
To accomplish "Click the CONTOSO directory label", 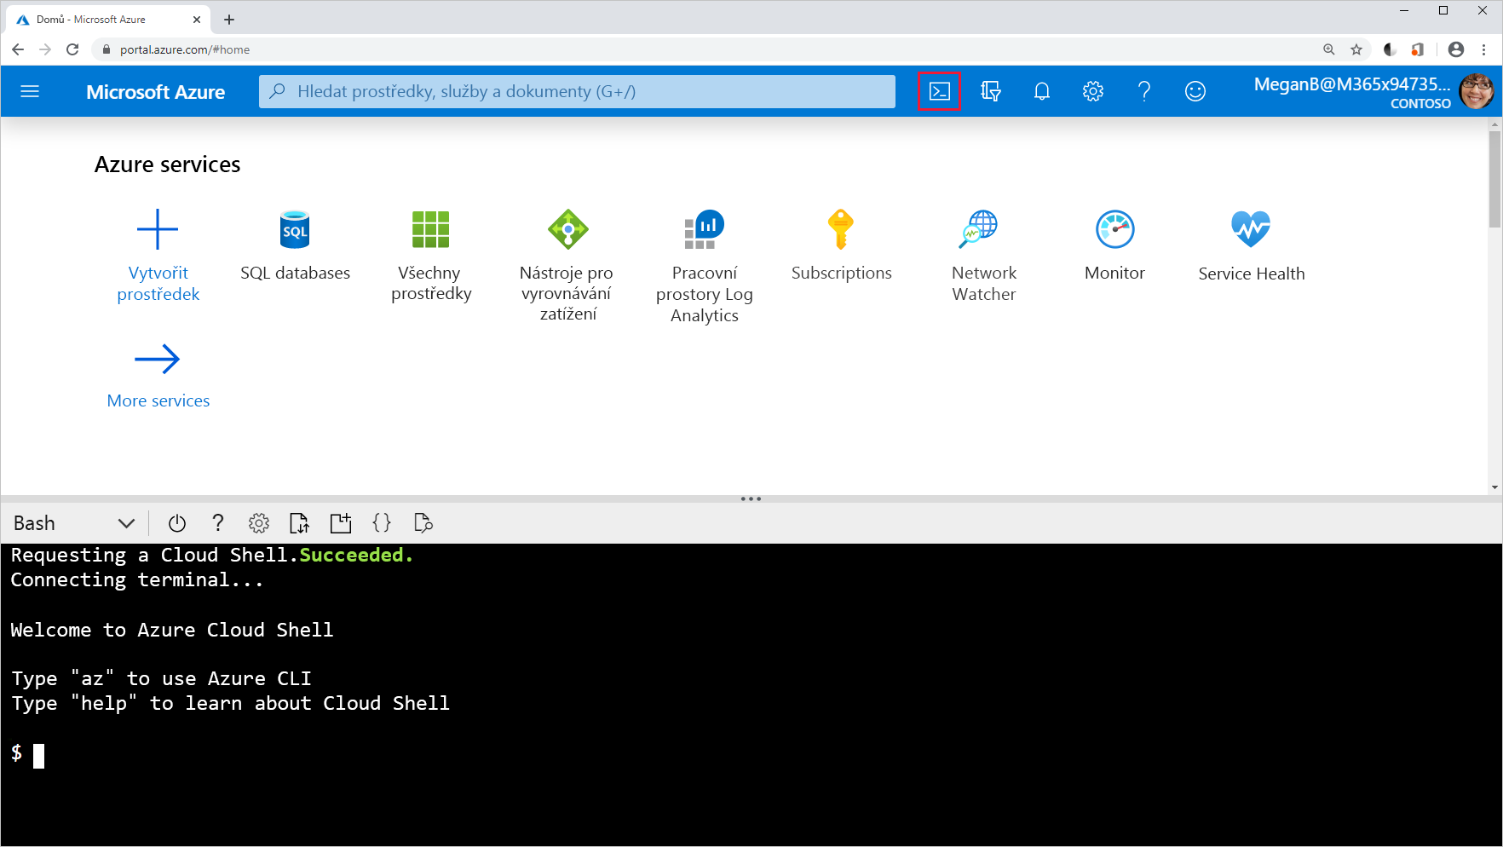I will tap(1420, 104).
